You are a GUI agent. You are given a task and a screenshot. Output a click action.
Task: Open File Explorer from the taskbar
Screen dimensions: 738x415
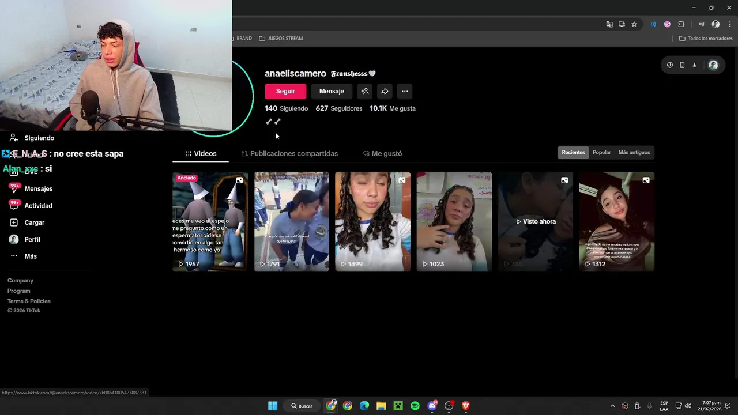coord(381,406)
